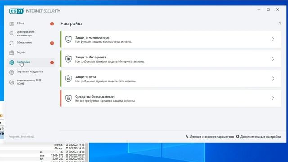Click the refresh arrows Обновление icon
The image size is (288, 162).
(12, 43)
